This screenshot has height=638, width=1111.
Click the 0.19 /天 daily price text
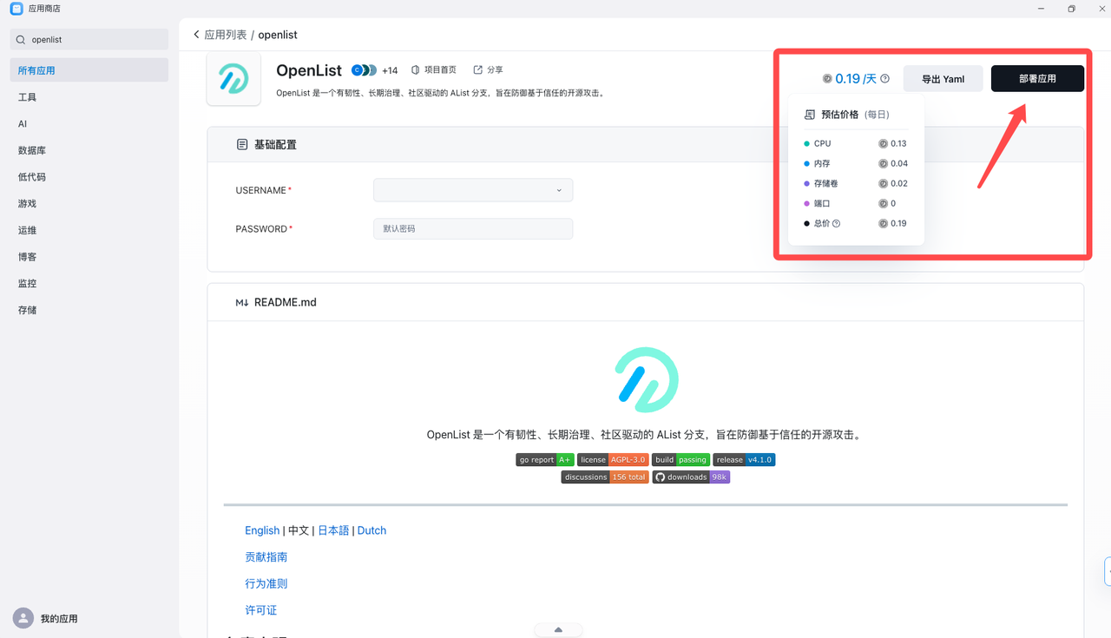(856, 79)
